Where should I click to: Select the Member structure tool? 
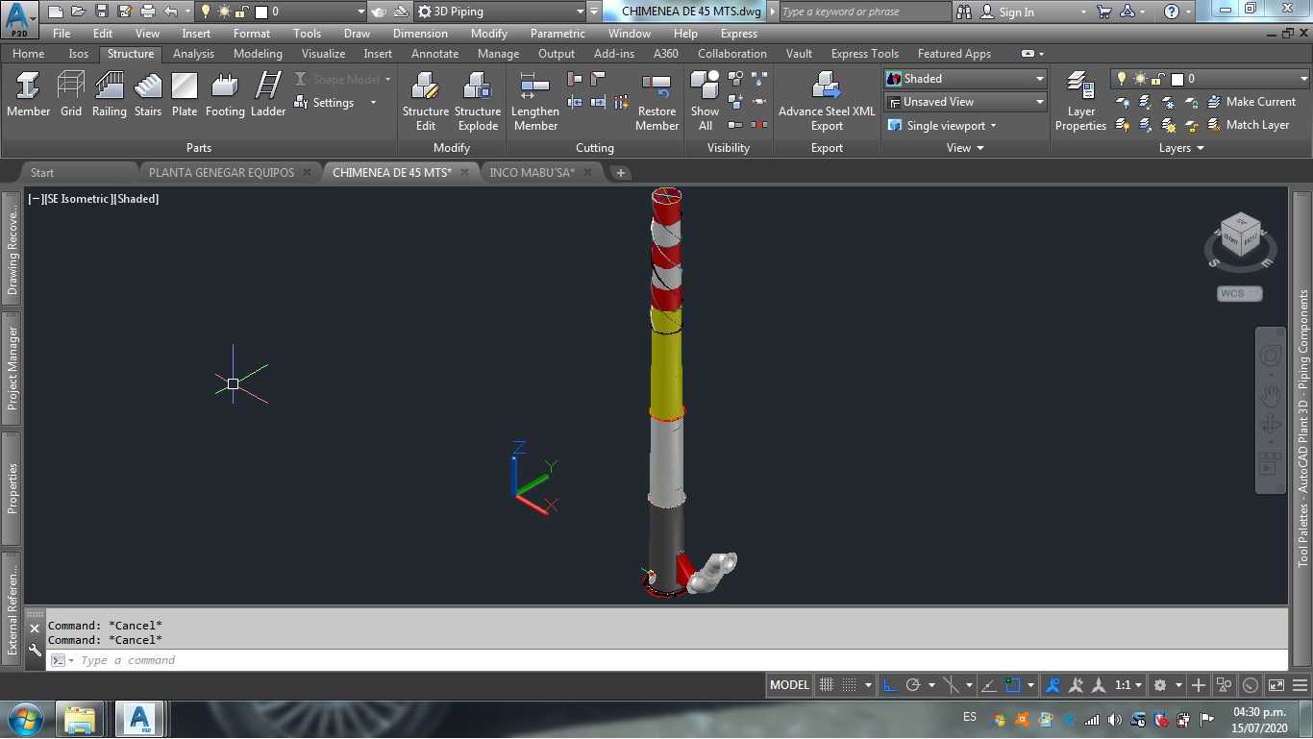coord(28,94)
